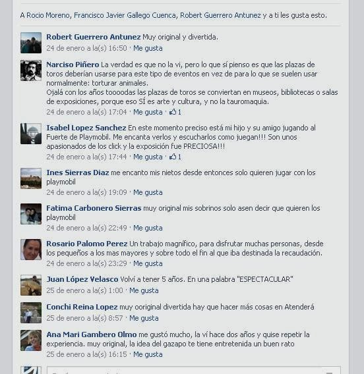364x374 pixels.
Task: Like Ana Mari Gambero Olmo's comment via Me gusta
Action: (148, 354)
